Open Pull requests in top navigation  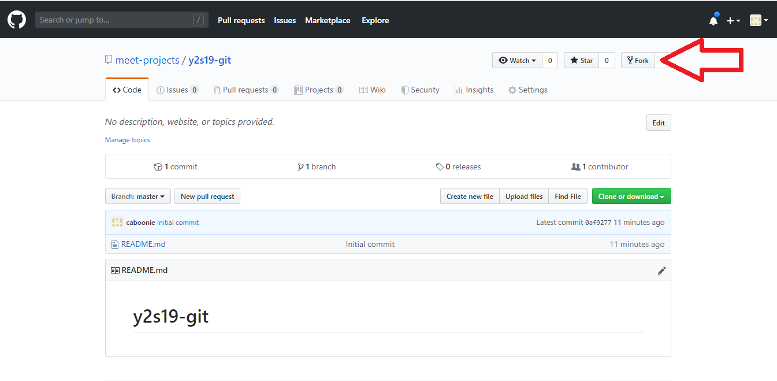click(241, 20)
